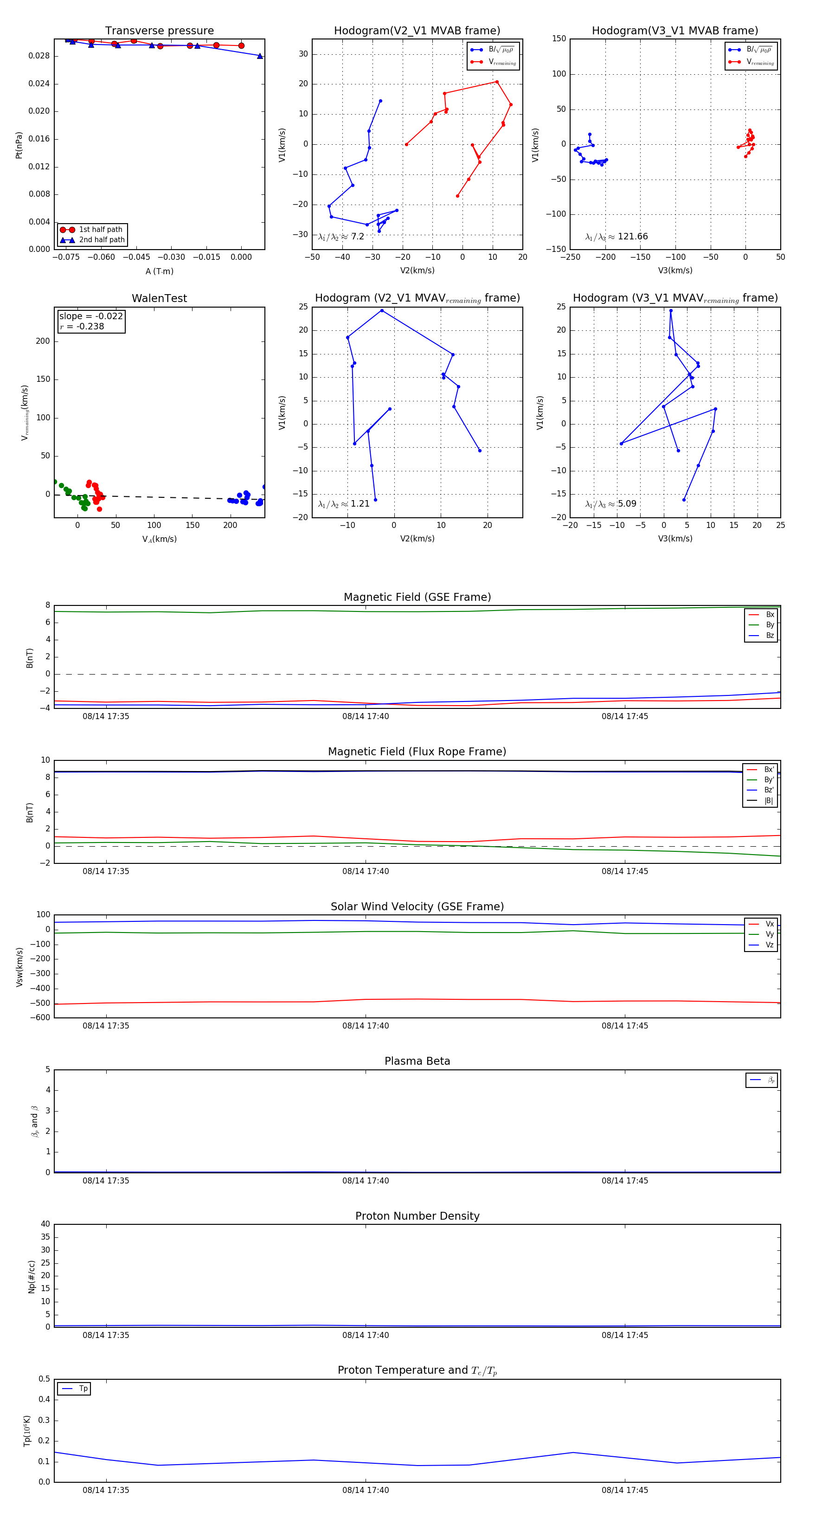Click the "Vy" solar wind legend entry
The width and height of the screenshot is (835, 1531).
coord(762,934)
